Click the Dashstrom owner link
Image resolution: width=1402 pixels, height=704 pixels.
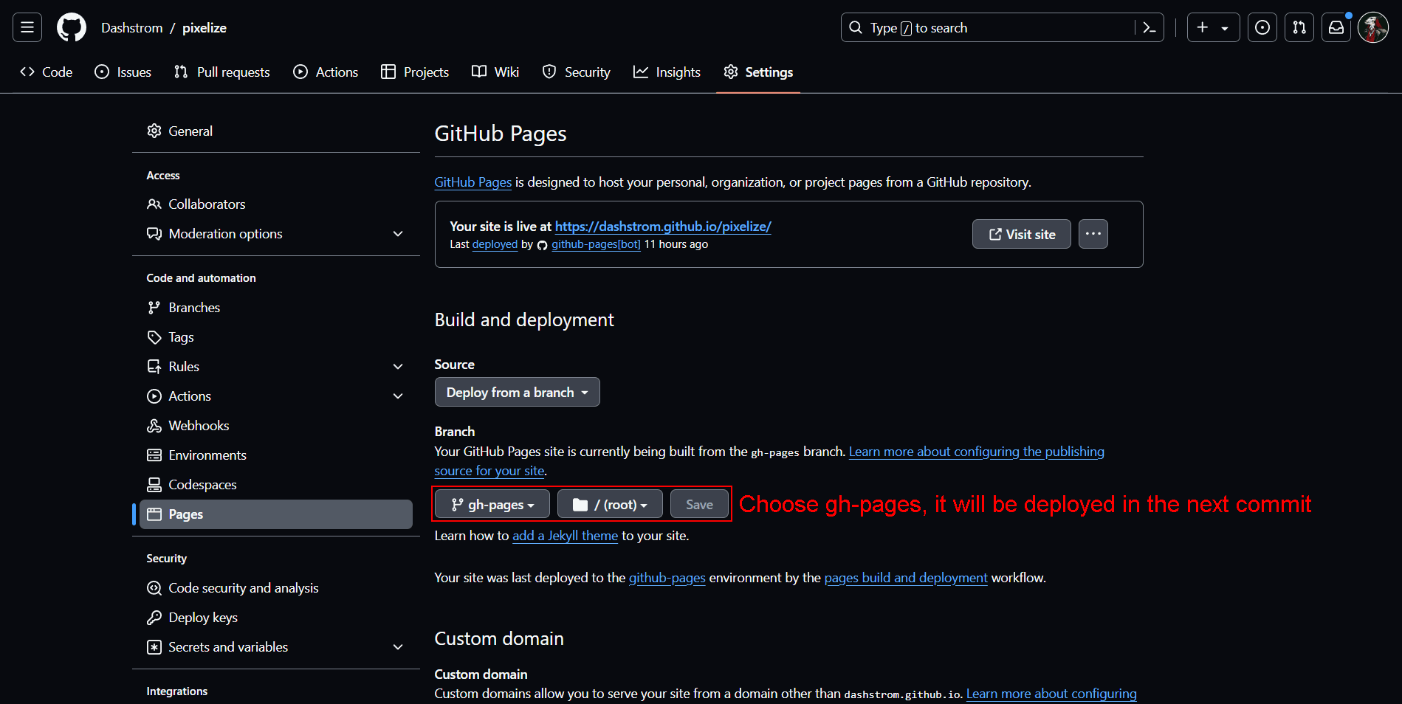pos(132,27)
